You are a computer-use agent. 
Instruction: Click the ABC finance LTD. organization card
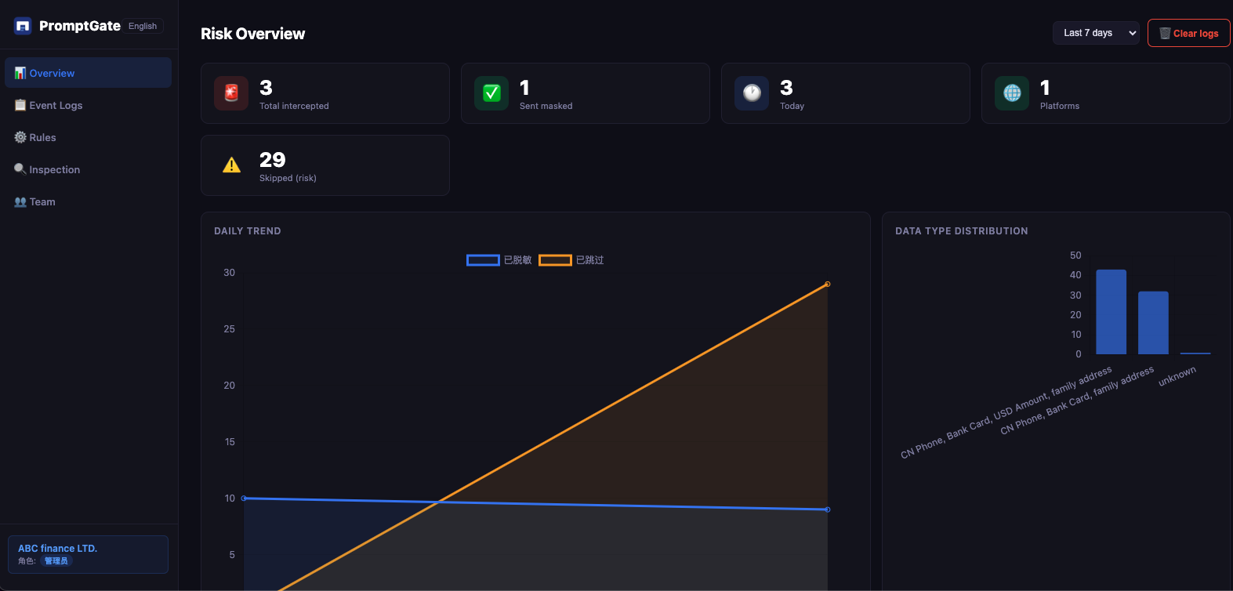[88, 554]
